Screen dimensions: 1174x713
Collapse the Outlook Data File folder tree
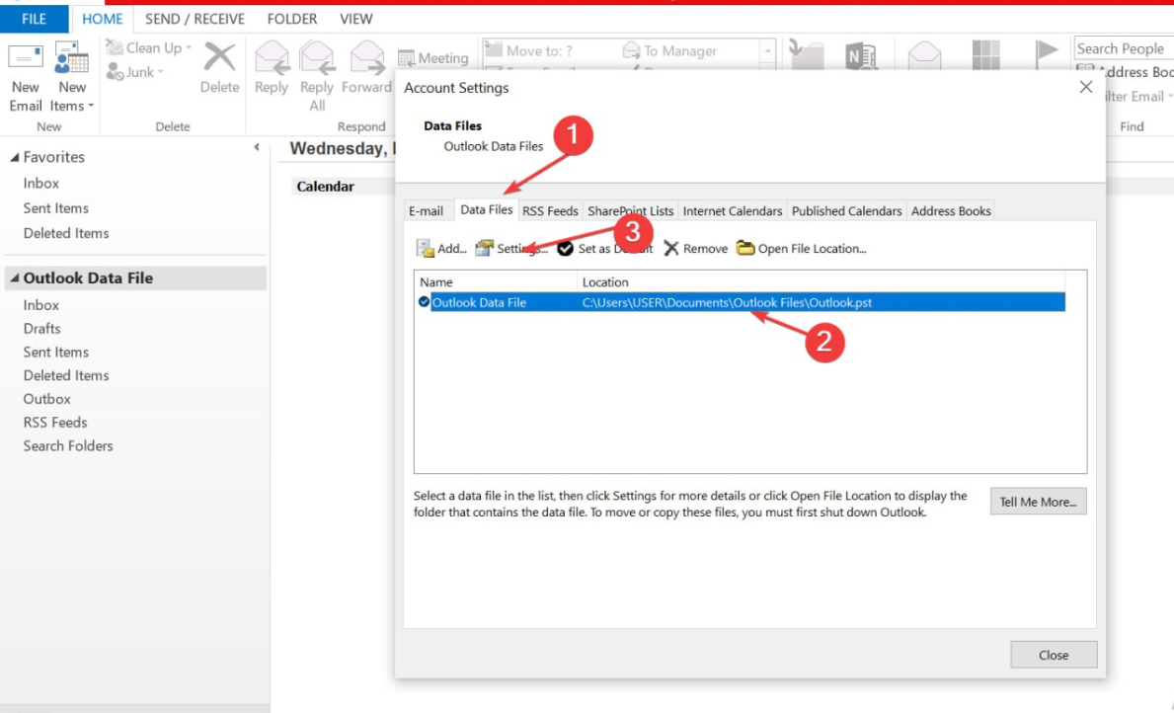(x=14, y=277)
